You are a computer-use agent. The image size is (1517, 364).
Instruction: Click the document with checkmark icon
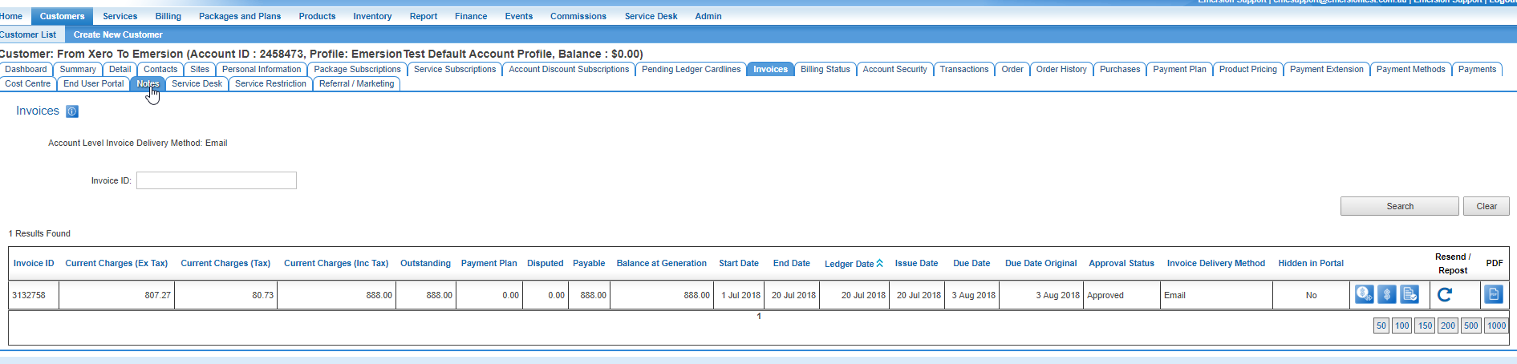(x=1410, y=295)
